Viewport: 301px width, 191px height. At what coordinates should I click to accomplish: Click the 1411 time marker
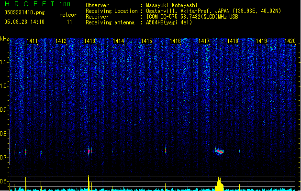point(32,41)
